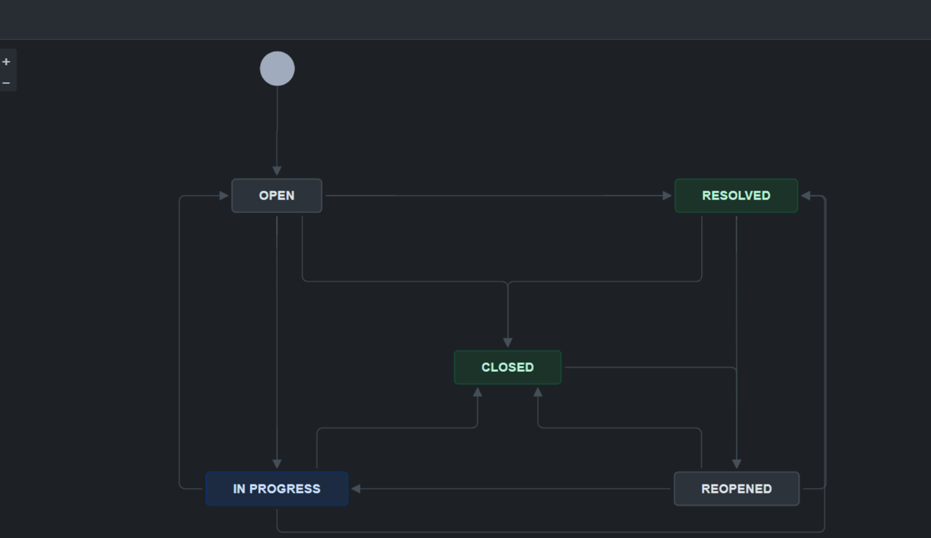Select the REOPENED status node

pyautogui.click(x=736, y=488)
